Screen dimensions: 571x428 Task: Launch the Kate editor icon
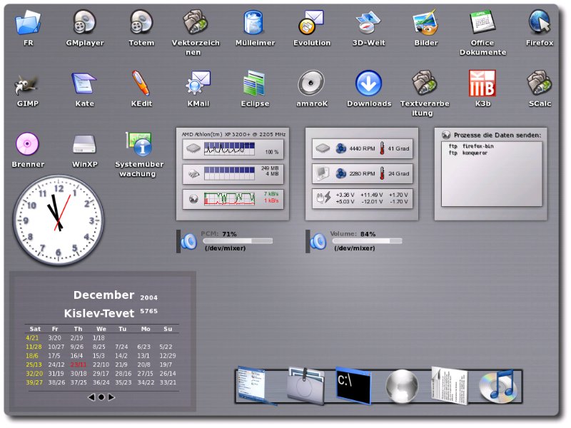[84, 83]
